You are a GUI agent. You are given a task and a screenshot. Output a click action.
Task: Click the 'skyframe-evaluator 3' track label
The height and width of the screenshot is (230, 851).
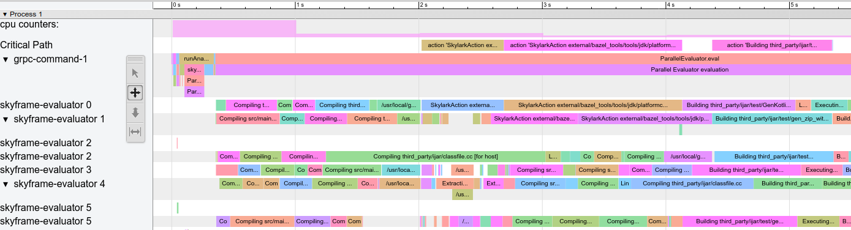coord(46,169)
